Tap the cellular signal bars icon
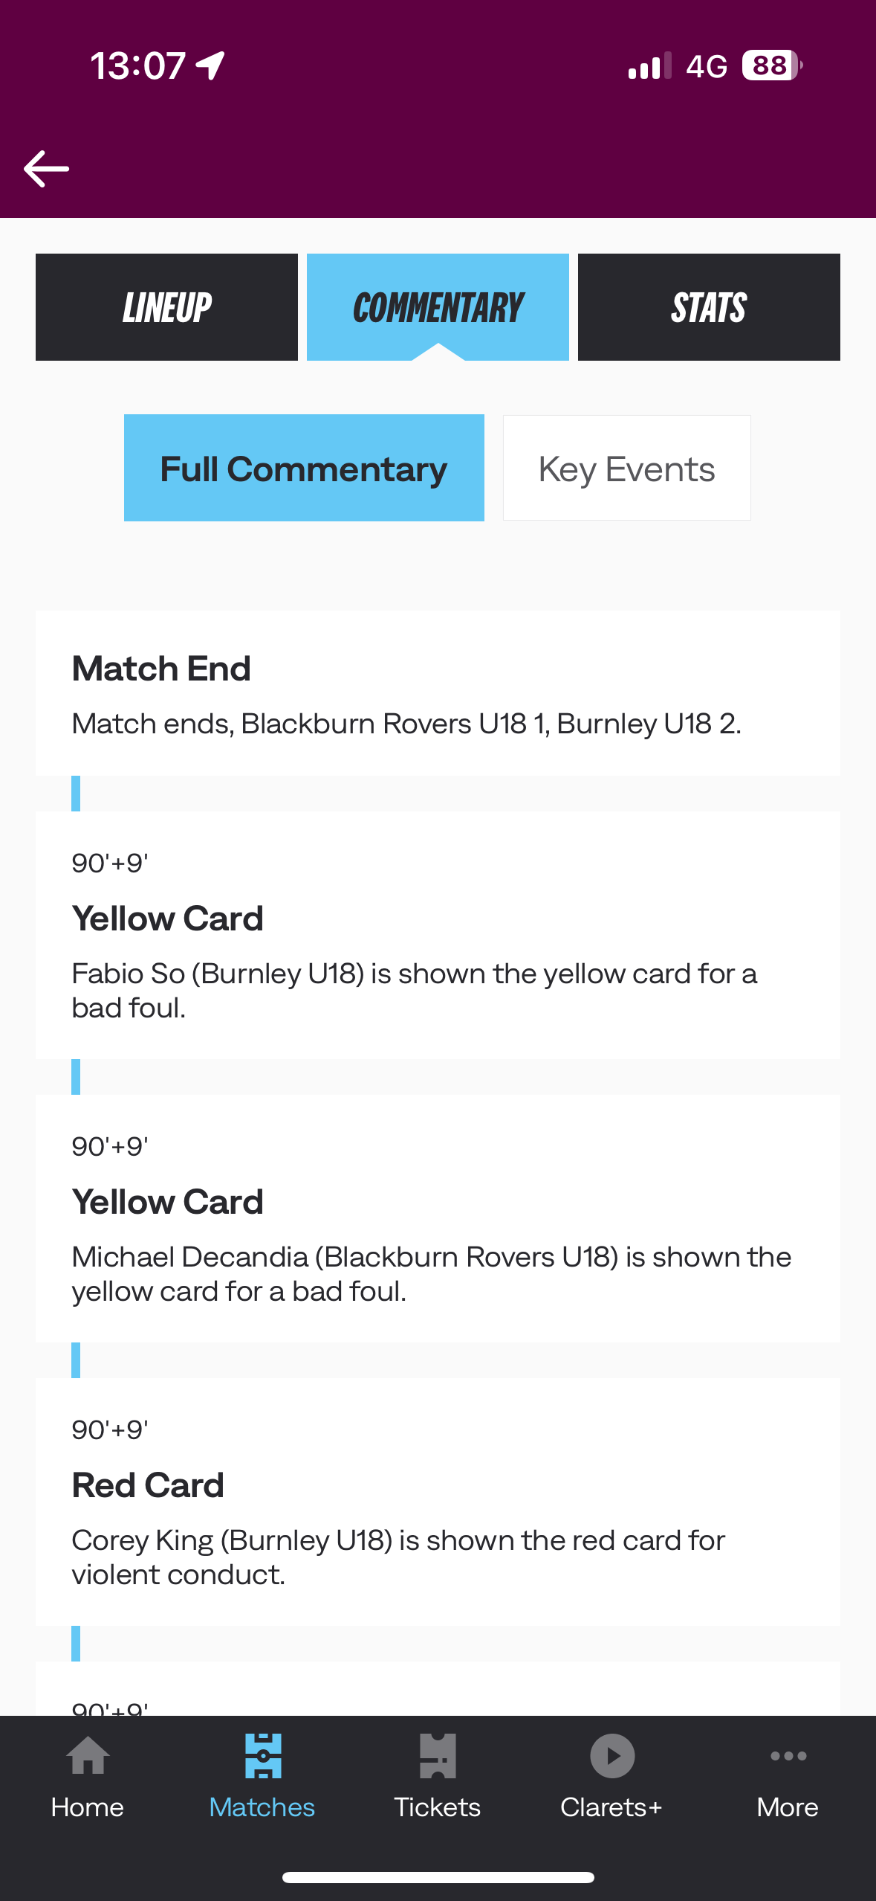Screen dimensions: 876x1901 pyautogui.click(x=649, y=65)
